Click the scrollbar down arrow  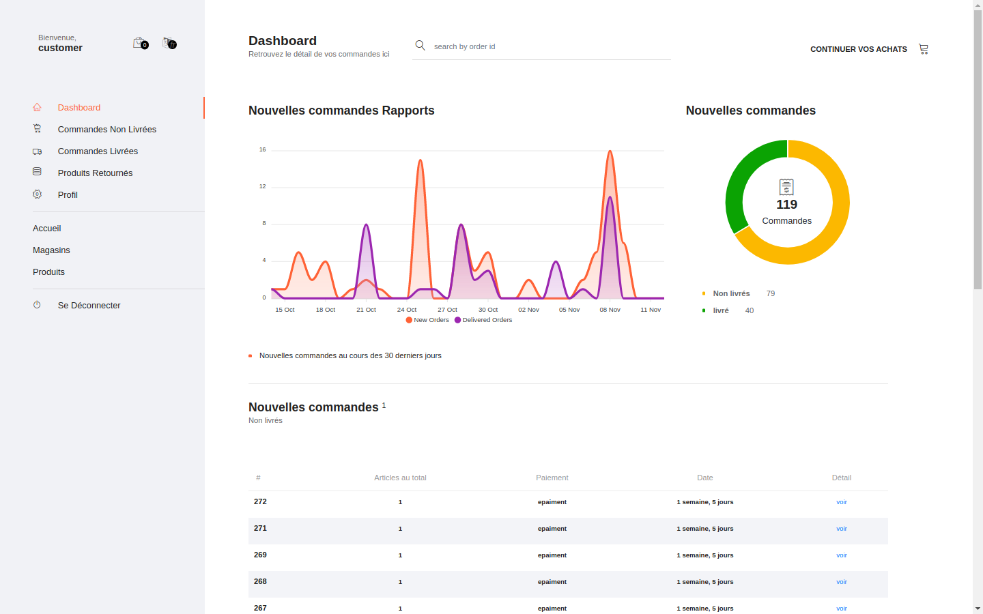[978, 608]
